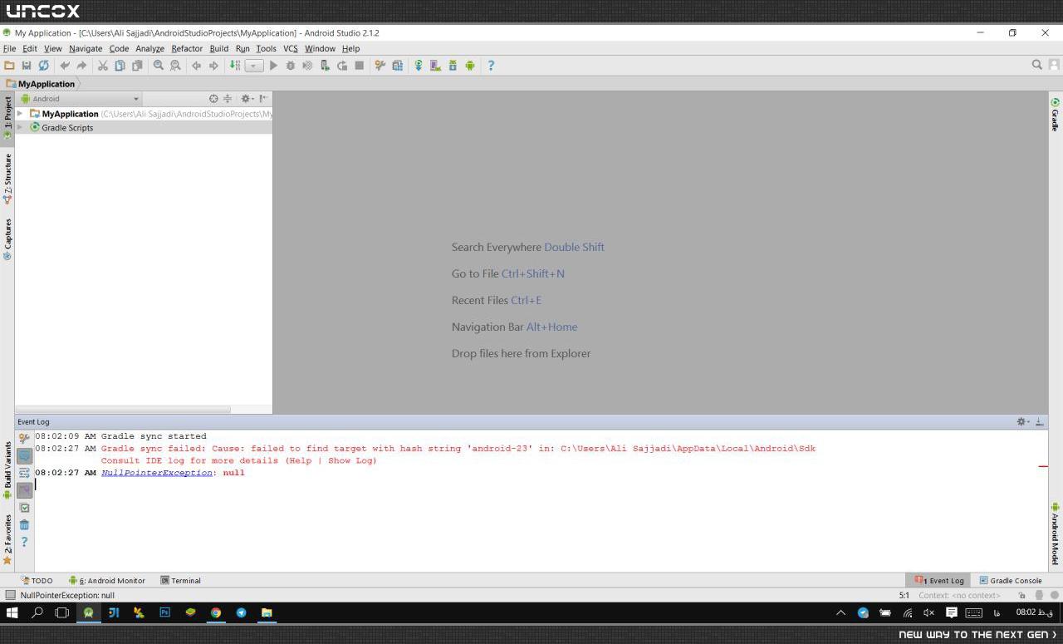Select the MyApplication breadcrumb
This screenshot has height=644, width=1063.
[x=41, y=84]
